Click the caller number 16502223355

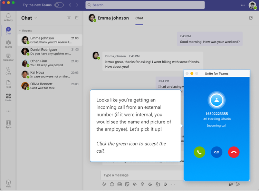pos(217,114)
